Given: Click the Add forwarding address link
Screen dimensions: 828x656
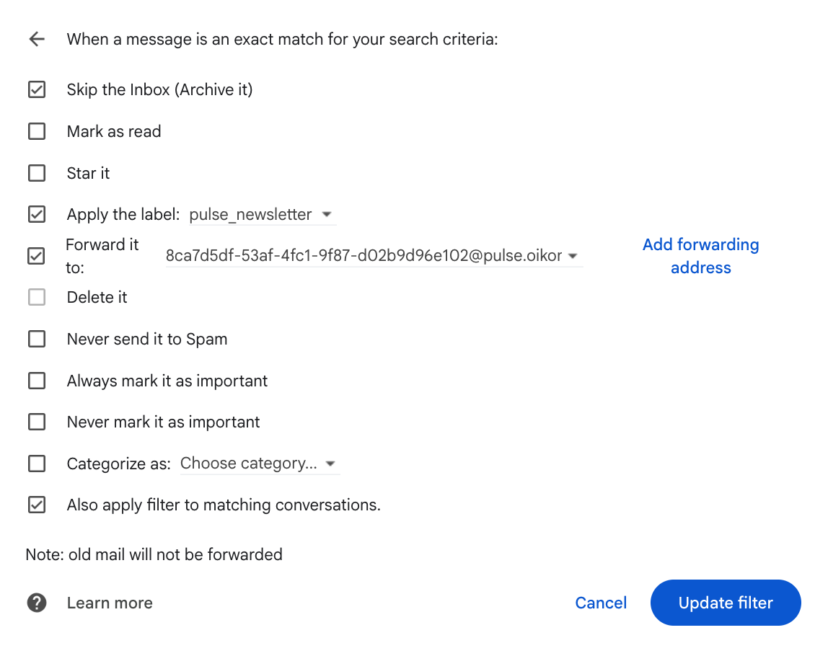Looking at the screenshot, I should pos(700,256).
